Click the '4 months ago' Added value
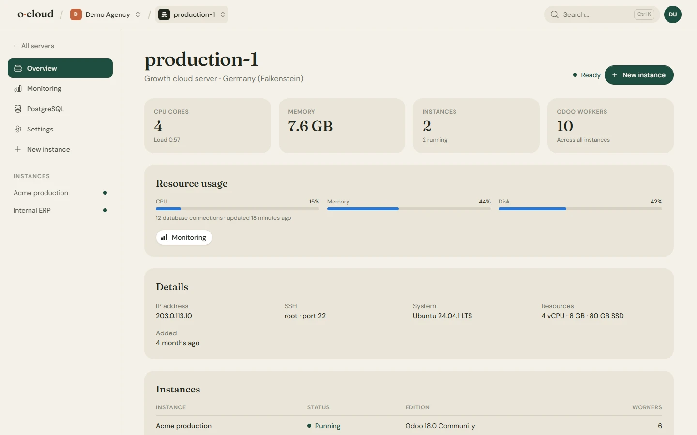The height and width of the screenshot is (435, 697). coord(178,343)
